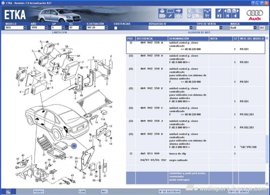Click the Albarán de mat. label
270x195 pixels.
199,32
